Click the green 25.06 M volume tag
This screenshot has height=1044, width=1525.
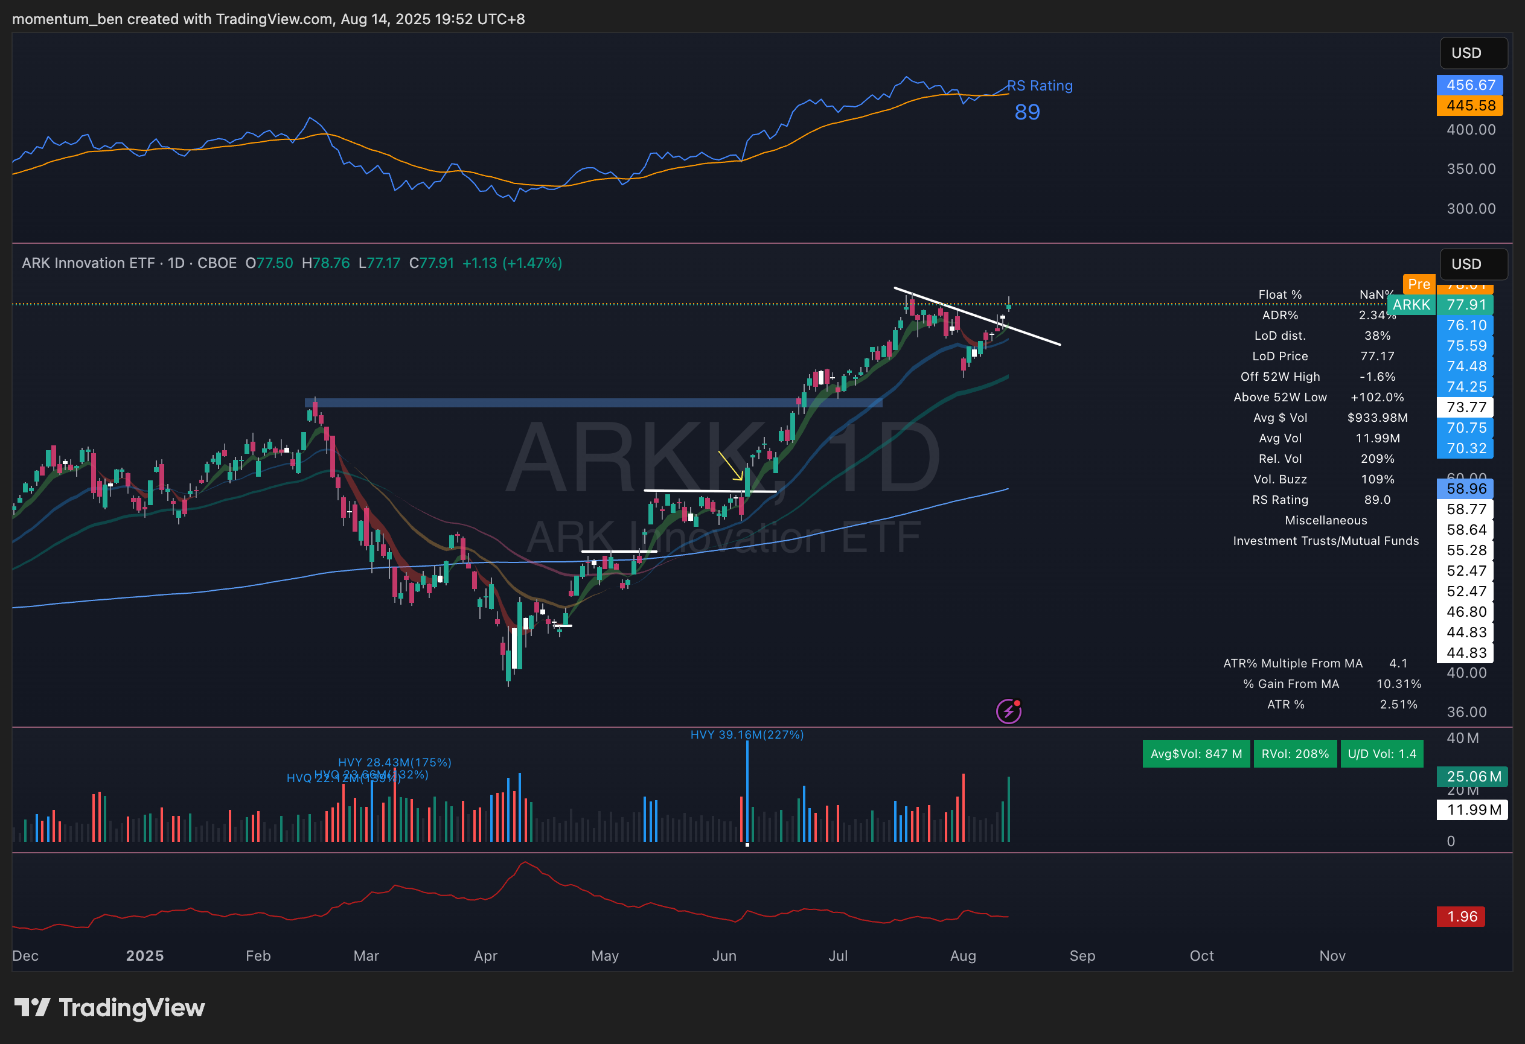tap(1472, 777)
